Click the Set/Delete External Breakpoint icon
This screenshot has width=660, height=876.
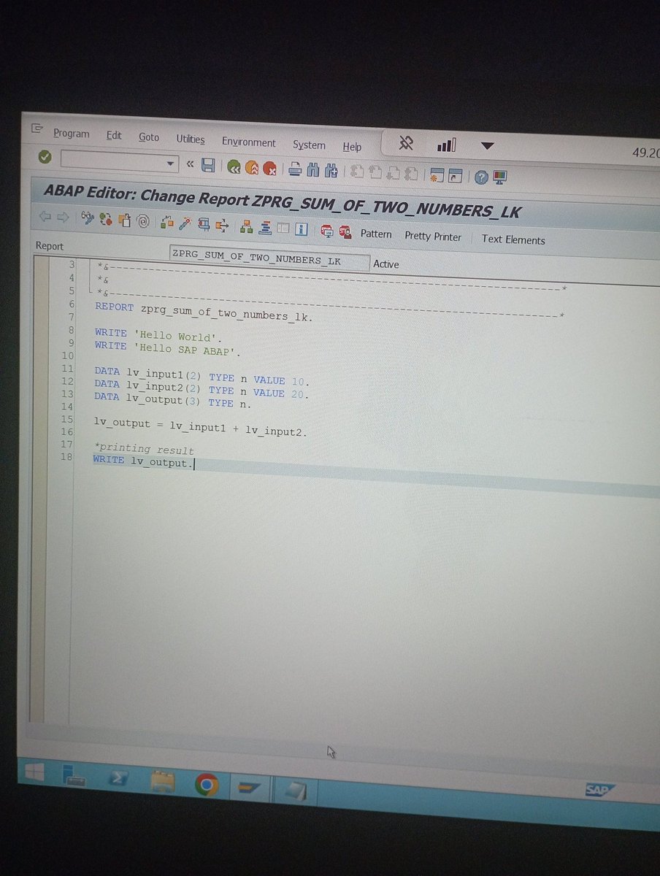pyautogui.click(x=345, y=231)
